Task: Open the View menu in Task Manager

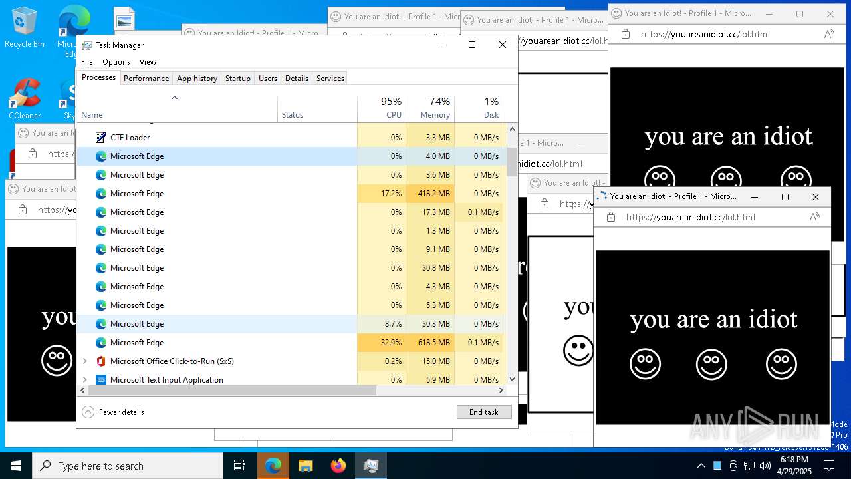Action: 148,62
